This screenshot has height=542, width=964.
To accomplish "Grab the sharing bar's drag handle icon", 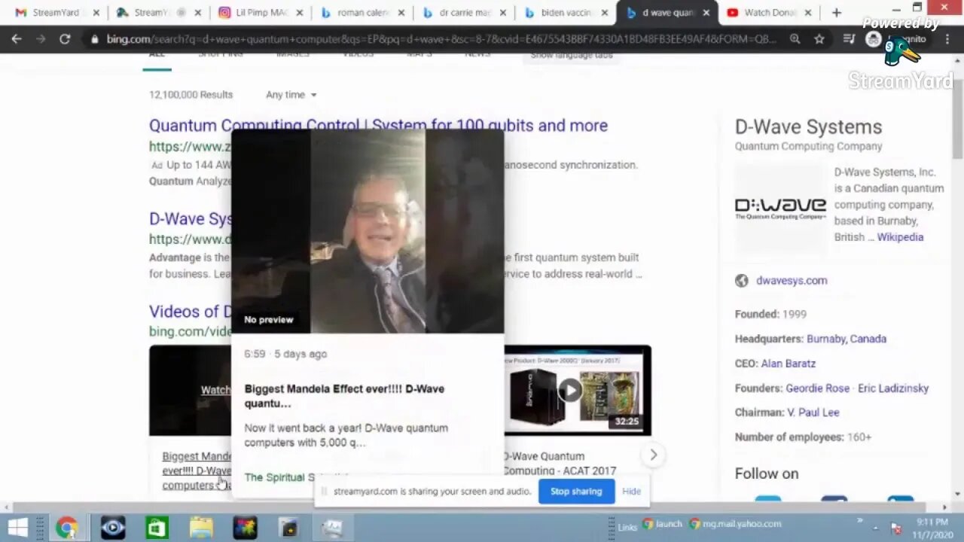I will pyautogui.click(x=324, y=492).
